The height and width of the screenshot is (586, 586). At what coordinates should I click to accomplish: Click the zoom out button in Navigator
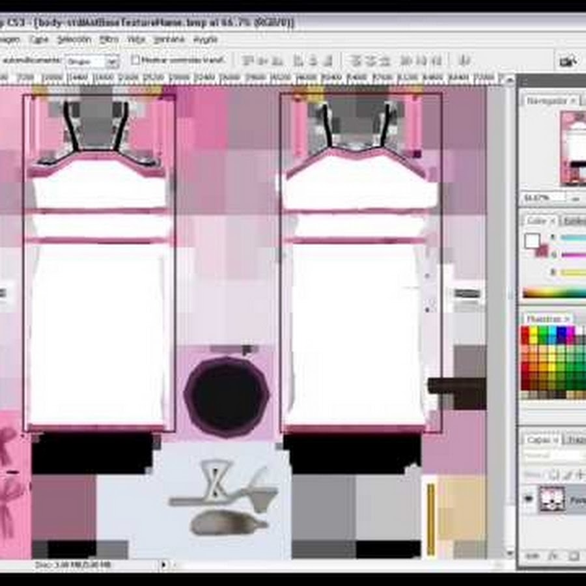(x=576, y=197)
